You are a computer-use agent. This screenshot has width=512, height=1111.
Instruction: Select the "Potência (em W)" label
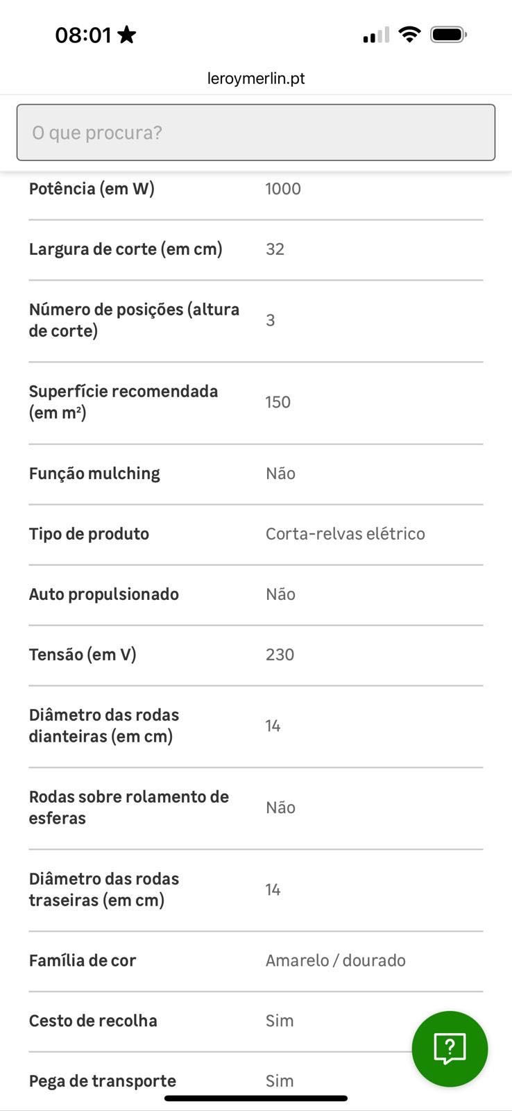pyautogui.click(x=92, y=189)
